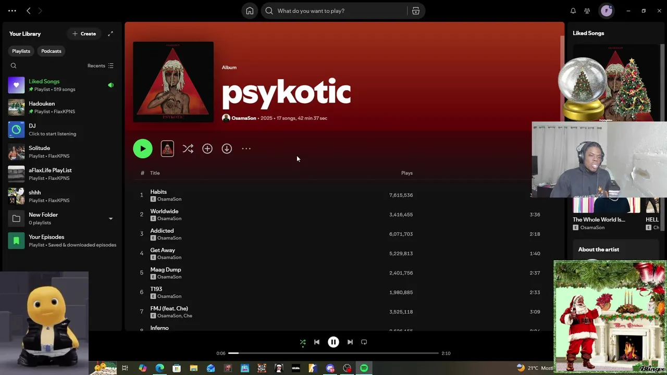Open the Recents sort dropdown
667x375 pixels.
click(101, 66)
